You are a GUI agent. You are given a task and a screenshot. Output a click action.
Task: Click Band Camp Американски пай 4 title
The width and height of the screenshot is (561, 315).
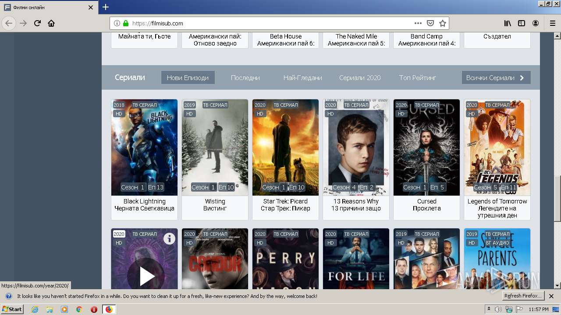point(426,40)
